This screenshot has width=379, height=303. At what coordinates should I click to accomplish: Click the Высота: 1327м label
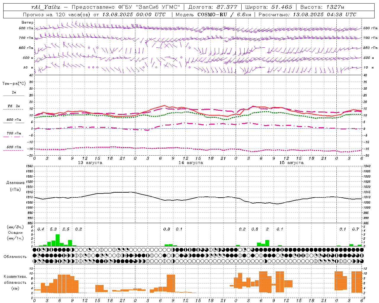tap(322, 7)
